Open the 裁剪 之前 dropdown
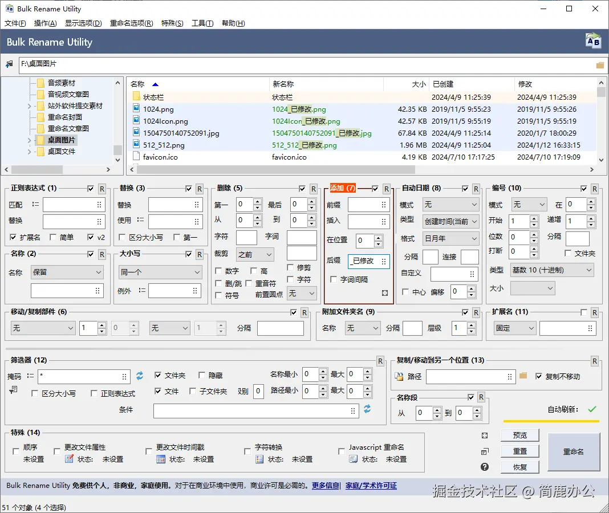609x513 pixels. (255, 255)
